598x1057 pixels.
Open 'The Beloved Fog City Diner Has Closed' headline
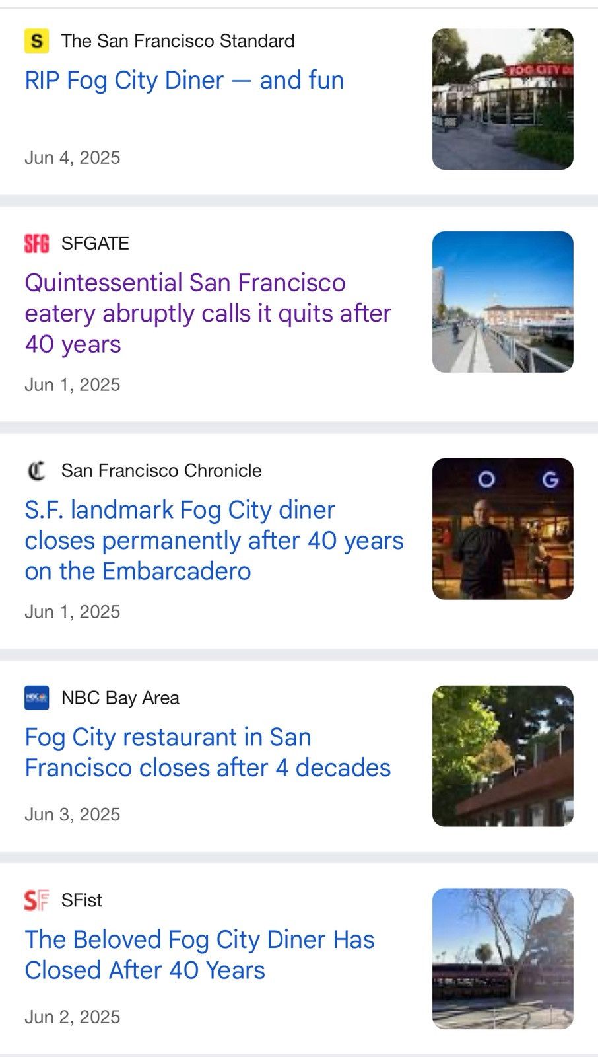(199, 955)
